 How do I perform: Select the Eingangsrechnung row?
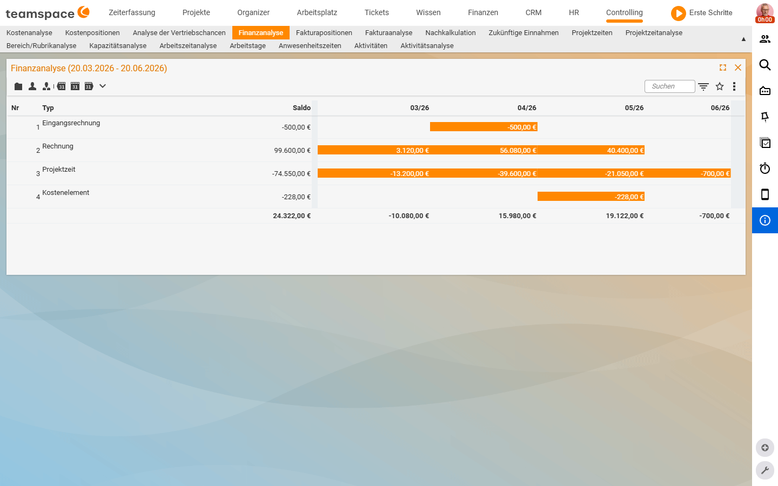pyautogui.click(x=375, y=127)
